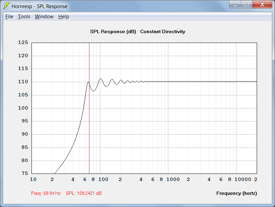
Task: Open the File menu
Action: (9, 17)
